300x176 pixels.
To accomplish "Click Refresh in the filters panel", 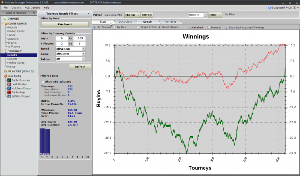I will click(80, 67).
